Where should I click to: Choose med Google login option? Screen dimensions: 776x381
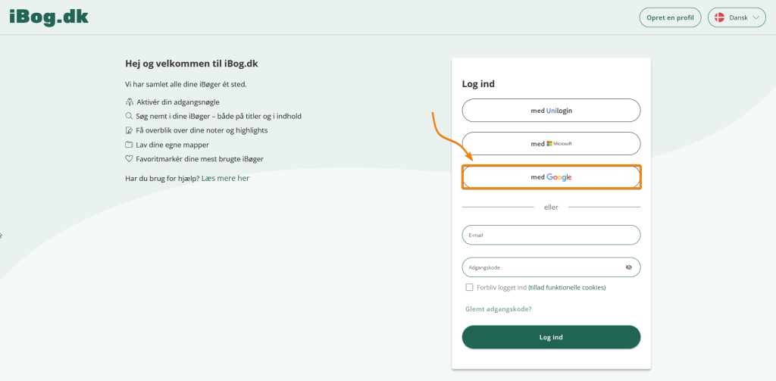(x=551, y=177)
